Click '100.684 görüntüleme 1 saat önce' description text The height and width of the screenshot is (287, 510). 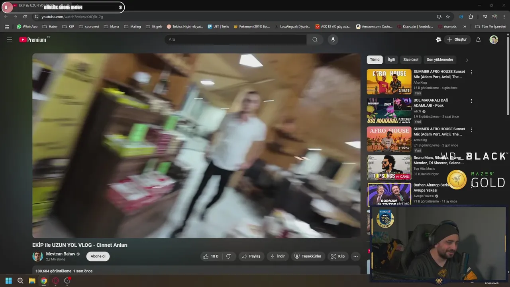coord(64,271)
